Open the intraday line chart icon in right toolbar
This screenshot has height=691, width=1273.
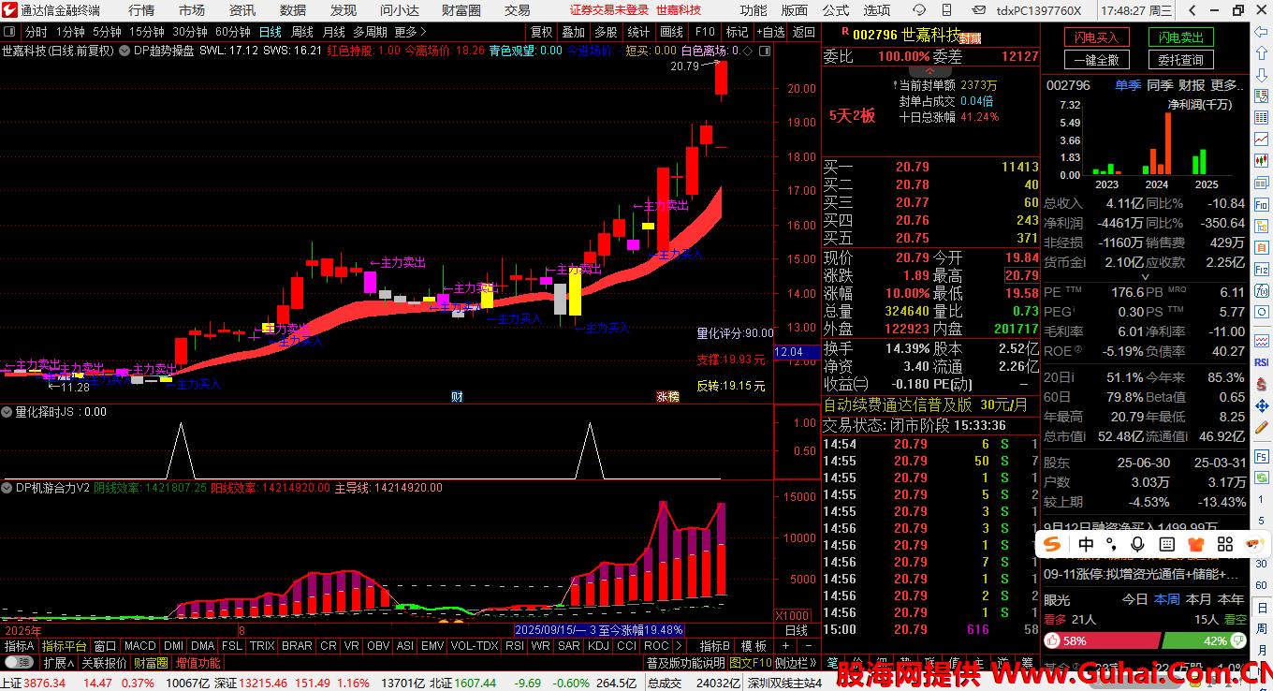click(x=1262, y=139)
